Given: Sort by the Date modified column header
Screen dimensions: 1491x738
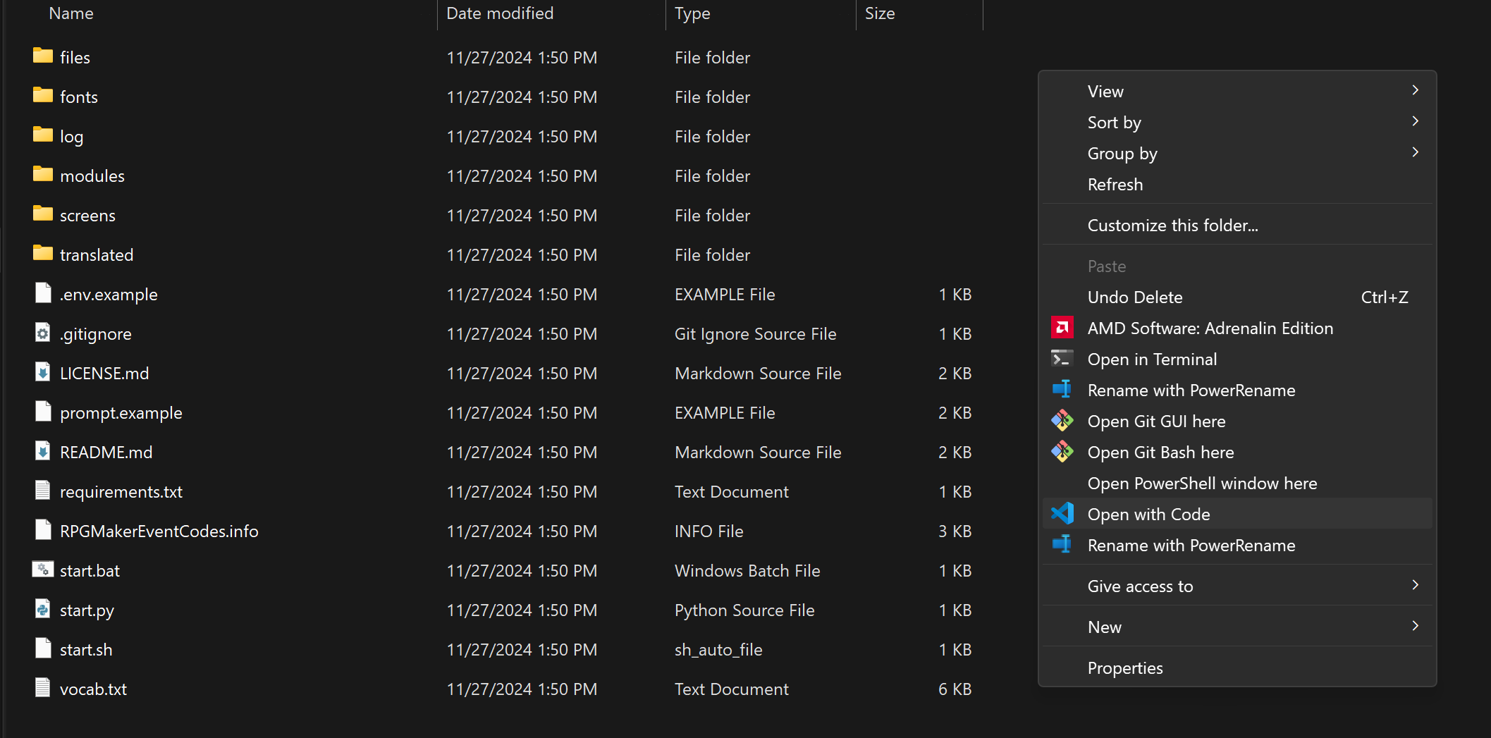Looking at the screenshot, I should pyautogui.click(x=500, y=13).
